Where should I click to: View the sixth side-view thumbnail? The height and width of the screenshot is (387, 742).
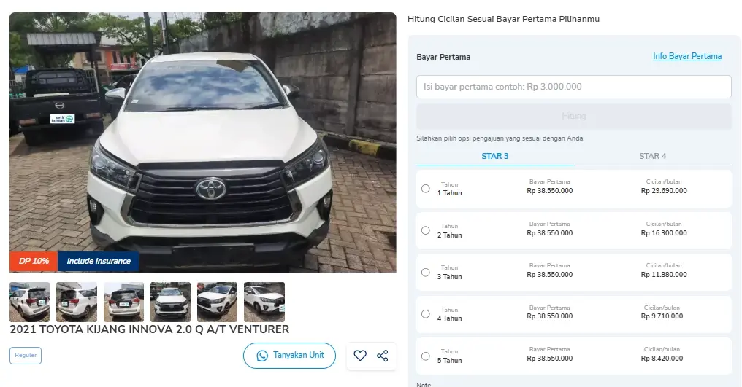264,302
